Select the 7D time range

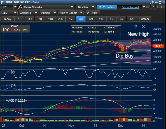(40, 19)
